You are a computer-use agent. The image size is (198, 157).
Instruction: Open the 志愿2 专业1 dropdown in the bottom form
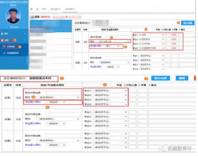click(x=110, y=112)
